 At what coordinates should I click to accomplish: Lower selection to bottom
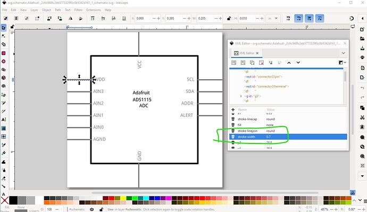124,18
